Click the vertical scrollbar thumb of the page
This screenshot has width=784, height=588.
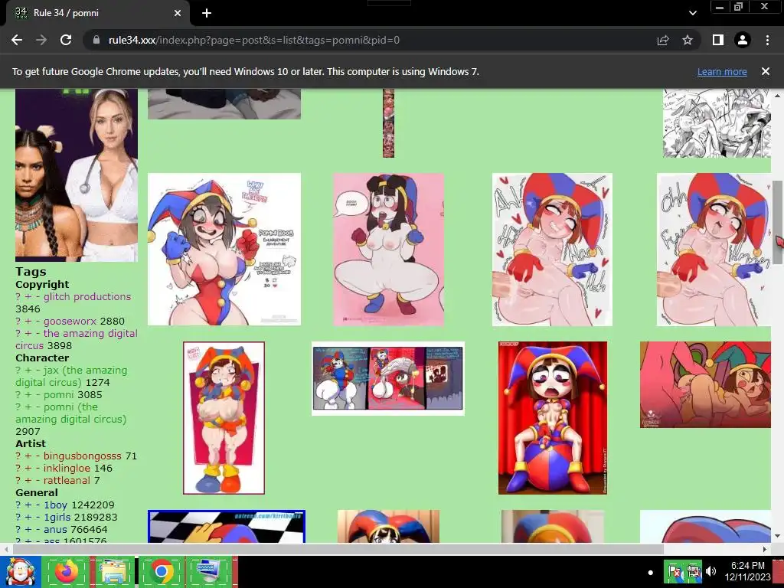[x=778, y=222]
